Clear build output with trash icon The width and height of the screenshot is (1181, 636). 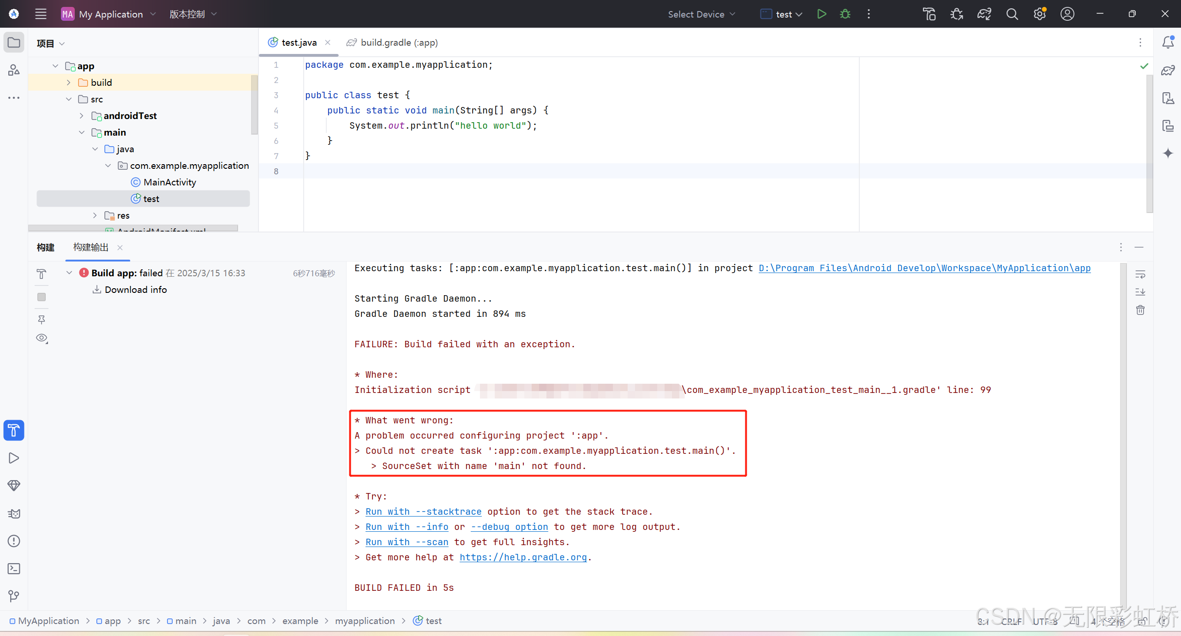coord(1140,310)
